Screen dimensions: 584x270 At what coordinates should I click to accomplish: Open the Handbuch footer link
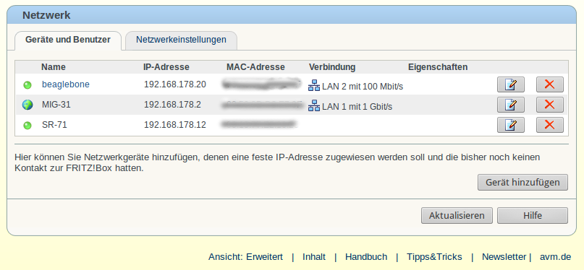pyautogui.click(x=366, y=256)
